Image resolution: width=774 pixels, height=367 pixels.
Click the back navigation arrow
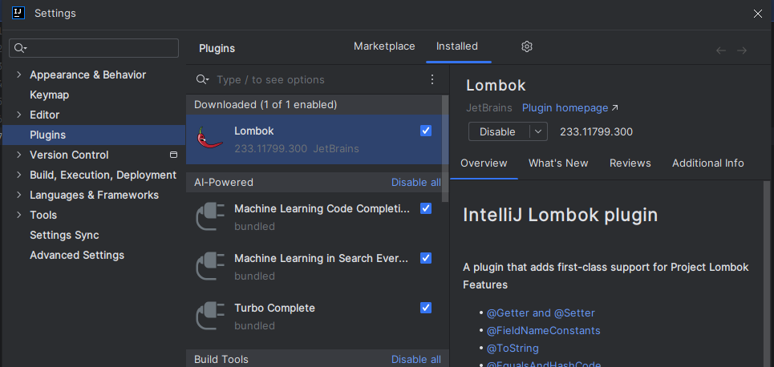[721, 50]
